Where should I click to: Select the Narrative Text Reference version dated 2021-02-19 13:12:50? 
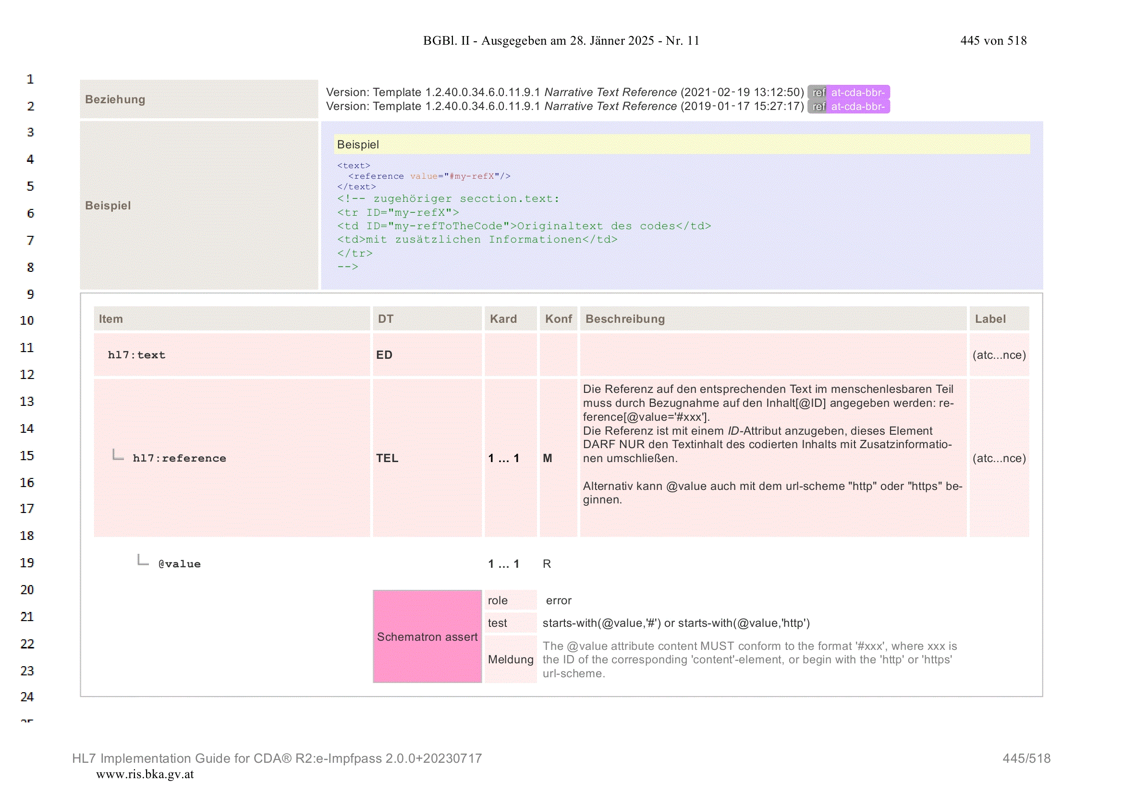tap(565, 92)
